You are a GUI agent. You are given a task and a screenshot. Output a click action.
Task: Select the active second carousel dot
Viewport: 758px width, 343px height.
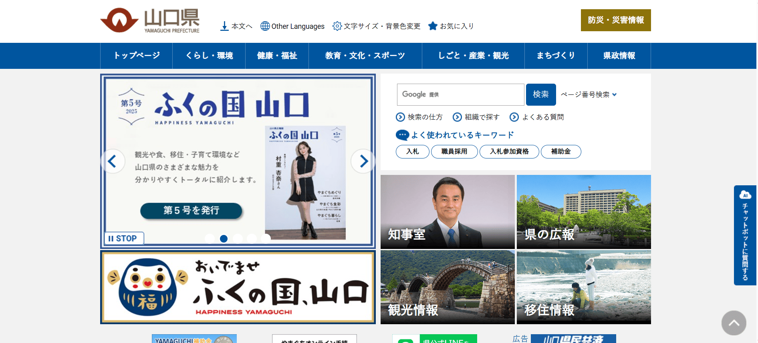tap(224, 239)
